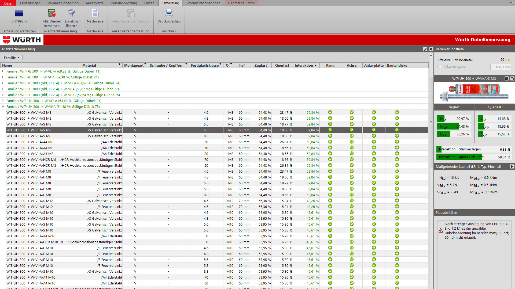
Task: Click Bauteildicke check icon in selected 5.8 M8 row
Action: 397,130
